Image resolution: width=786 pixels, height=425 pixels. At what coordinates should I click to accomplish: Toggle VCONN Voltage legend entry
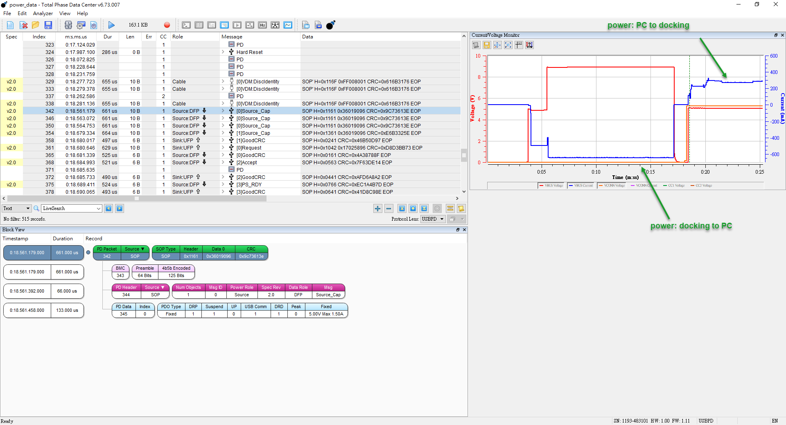(x=612, y=186)
